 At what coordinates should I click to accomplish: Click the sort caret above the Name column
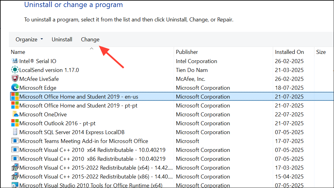tap(91, 48)
